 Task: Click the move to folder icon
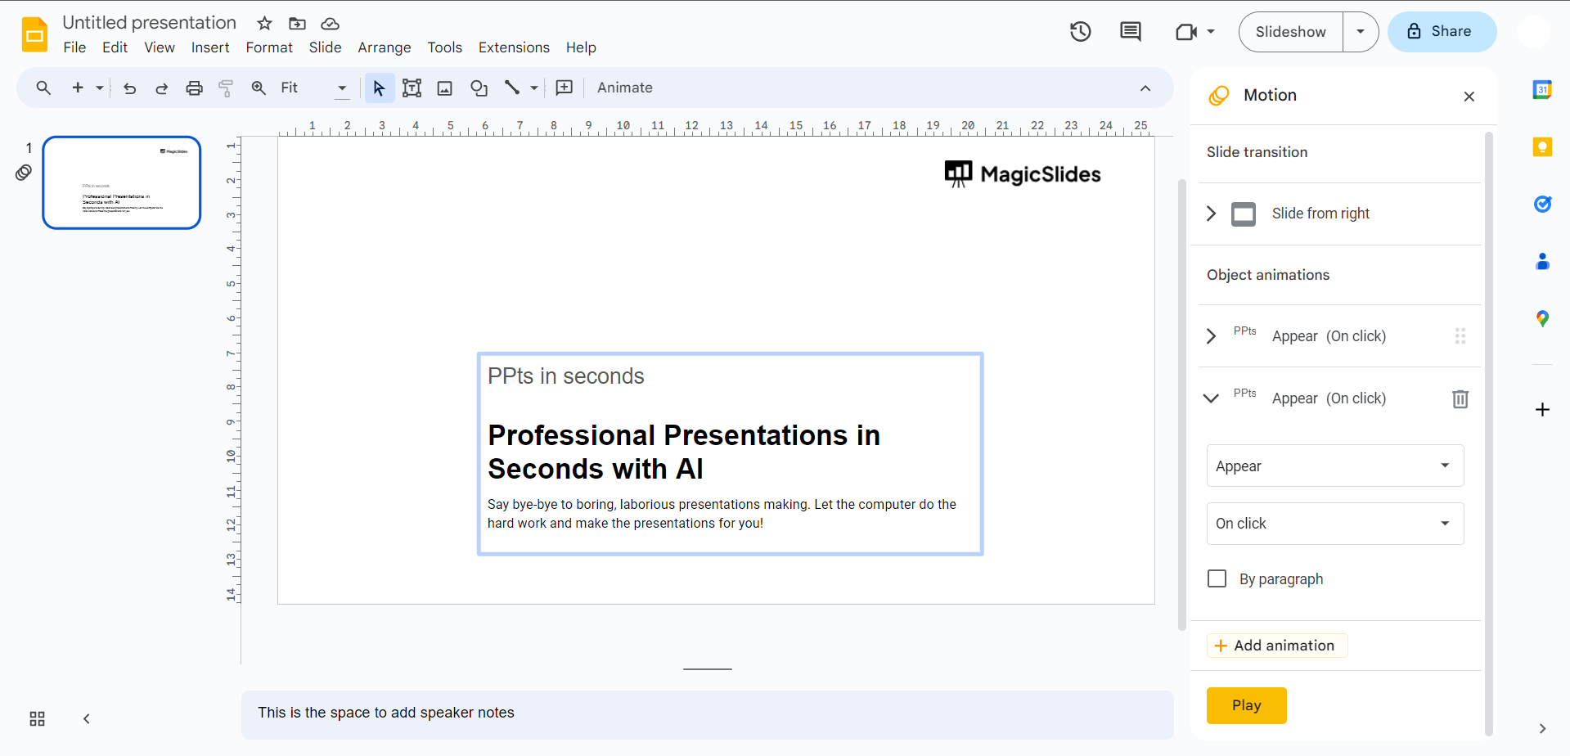(x=297, y=23)
